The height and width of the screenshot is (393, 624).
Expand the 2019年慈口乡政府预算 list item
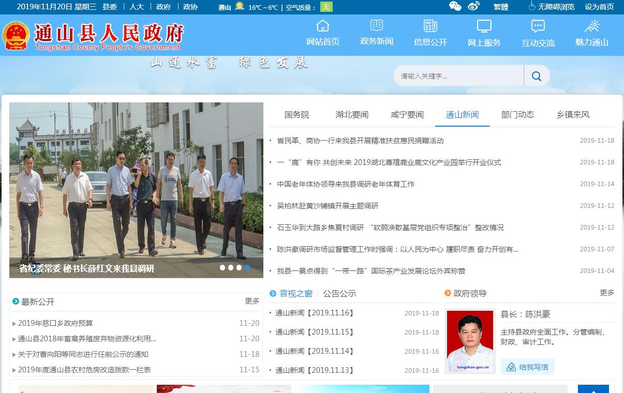click(x=55, y=323)
